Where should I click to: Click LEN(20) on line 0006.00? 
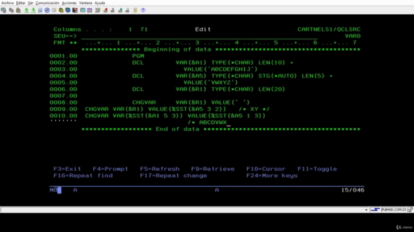tap(272, 89)
